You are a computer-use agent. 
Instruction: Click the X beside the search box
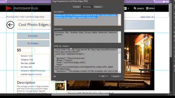[129, 8]
